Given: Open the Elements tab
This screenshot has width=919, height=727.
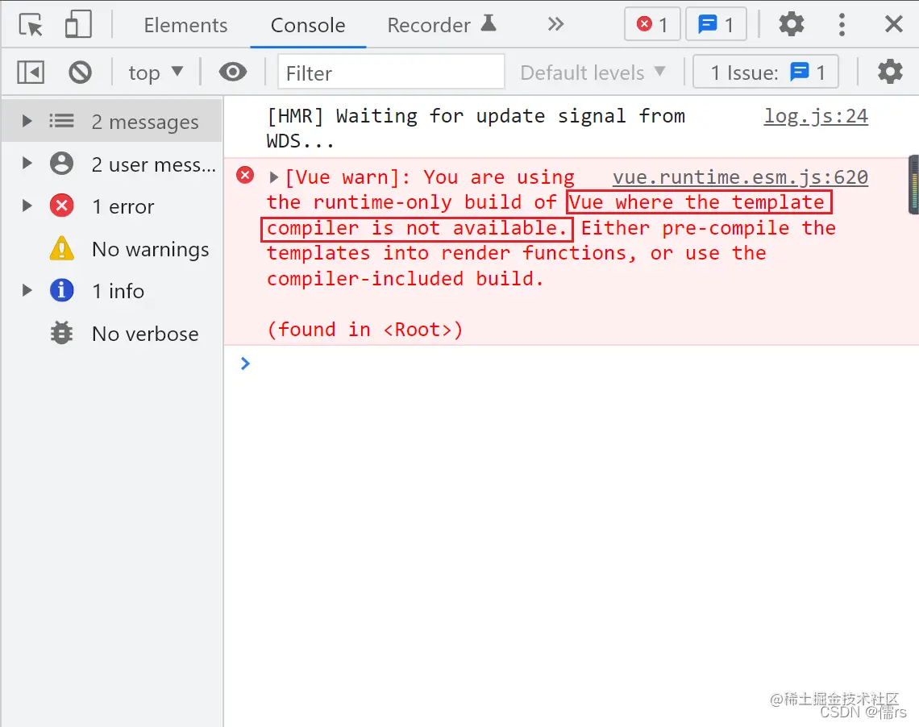Looking at the screenshot, I should (185, 25).
